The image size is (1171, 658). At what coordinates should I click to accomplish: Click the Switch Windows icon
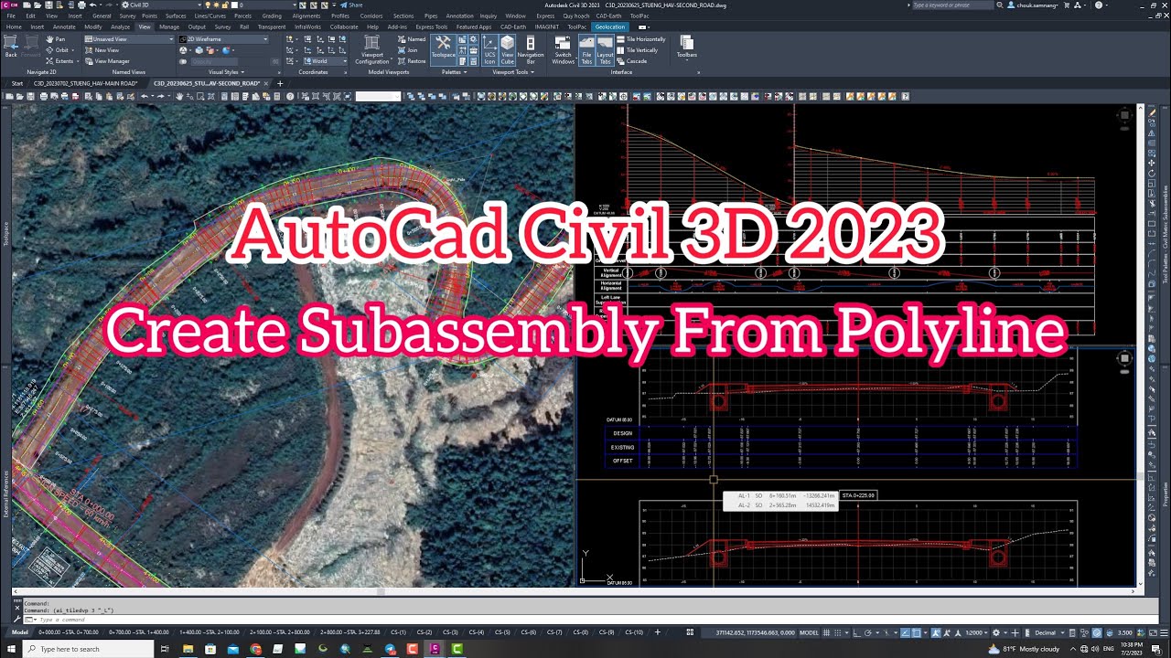click(x=564, y=49)
